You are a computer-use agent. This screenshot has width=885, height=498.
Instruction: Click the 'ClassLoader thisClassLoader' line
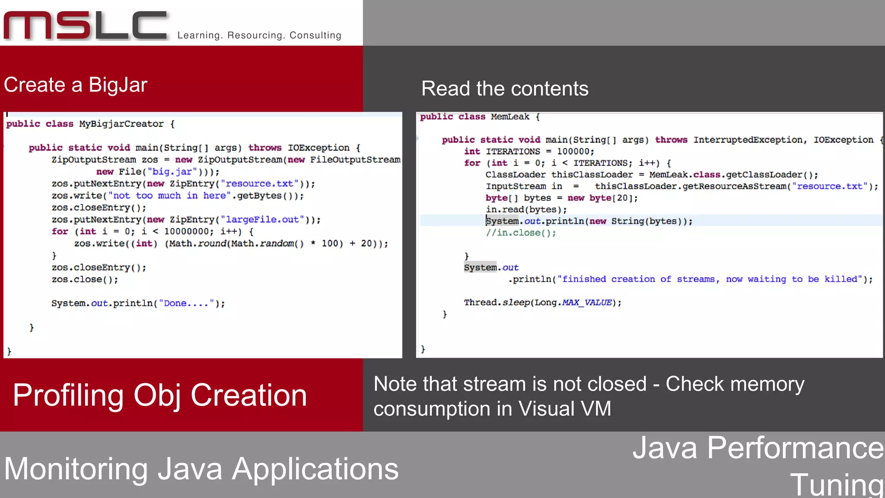pyautogui.click(x=652, y=175)
